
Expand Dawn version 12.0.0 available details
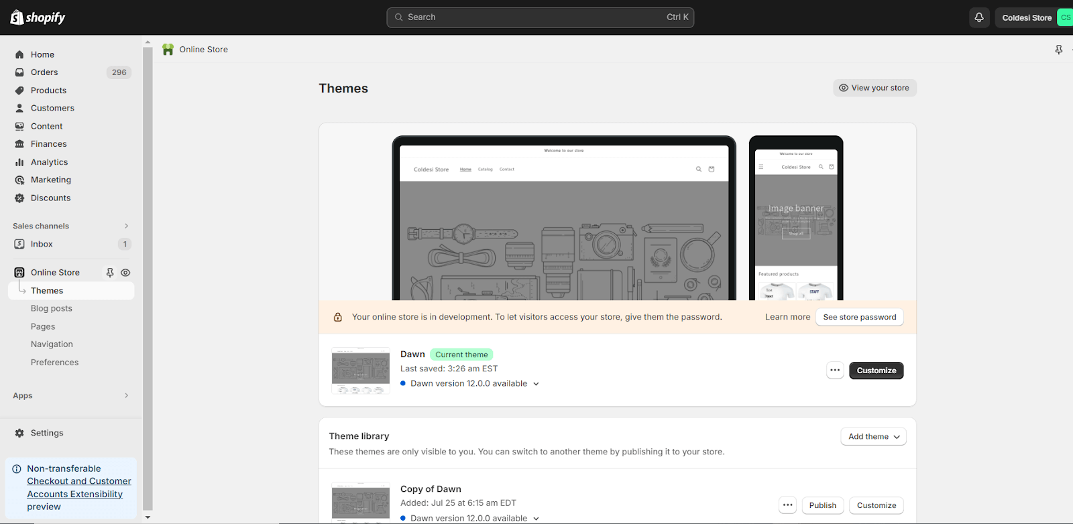coord(536,384)
